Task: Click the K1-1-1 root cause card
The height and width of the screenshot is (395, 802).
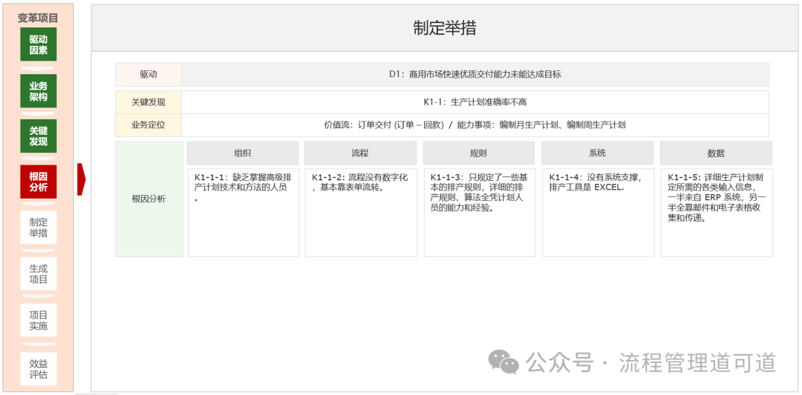Action: coord(244,213)
